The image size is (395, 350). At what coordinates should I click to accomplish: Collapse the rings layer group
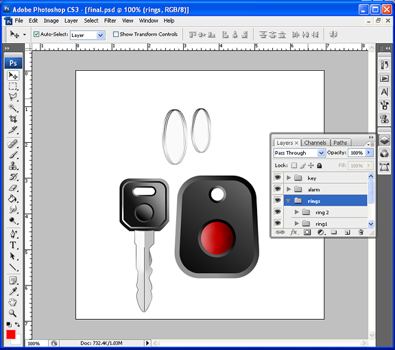click(288, 200)
